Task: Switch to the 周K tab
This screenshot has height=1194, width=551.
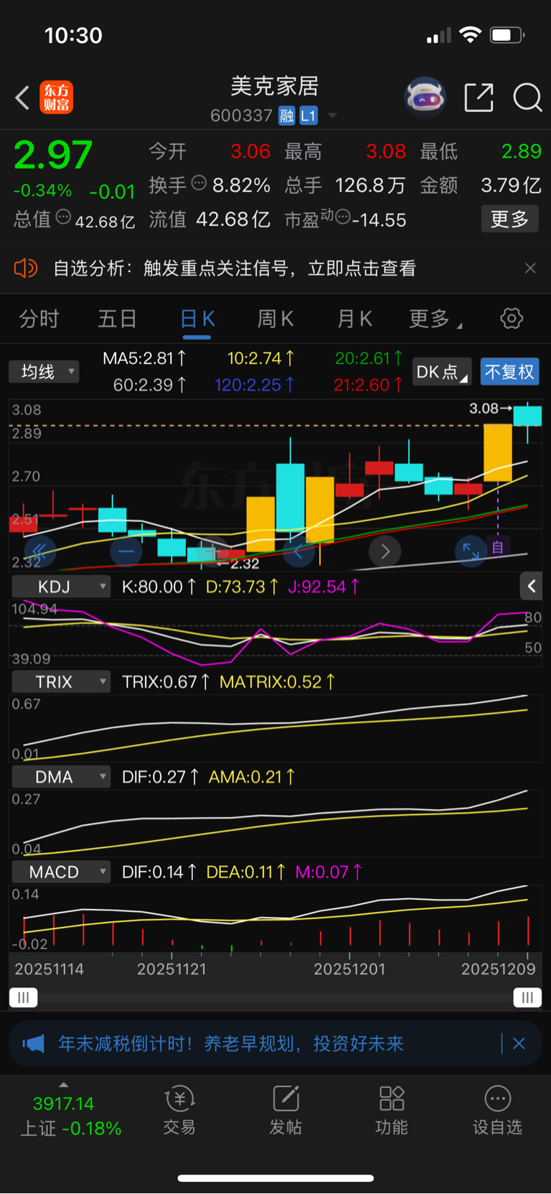Action: (275, 319)
